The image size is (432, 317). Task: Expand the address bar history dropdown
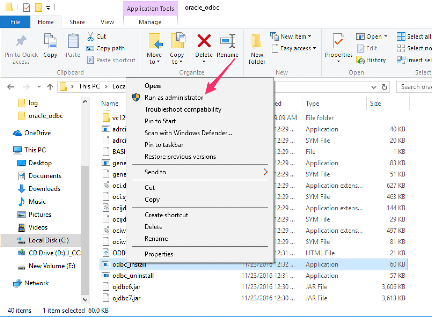tap(374, 87)
